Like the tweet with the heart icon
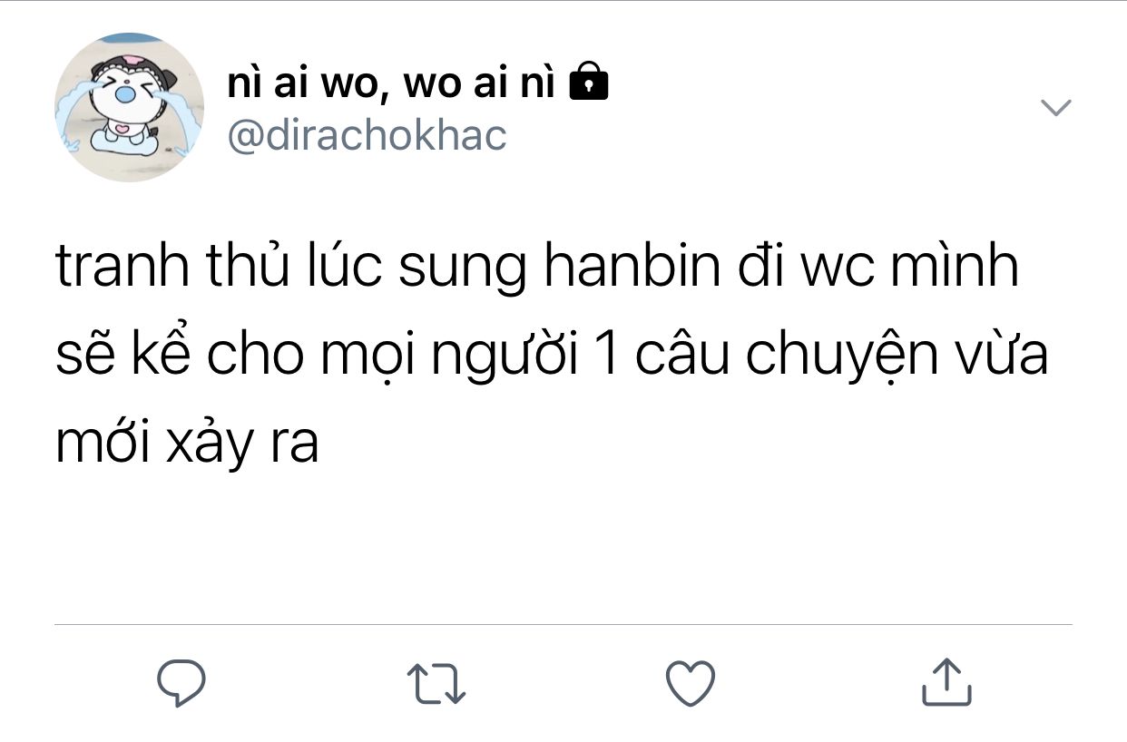 coord(691,684)
